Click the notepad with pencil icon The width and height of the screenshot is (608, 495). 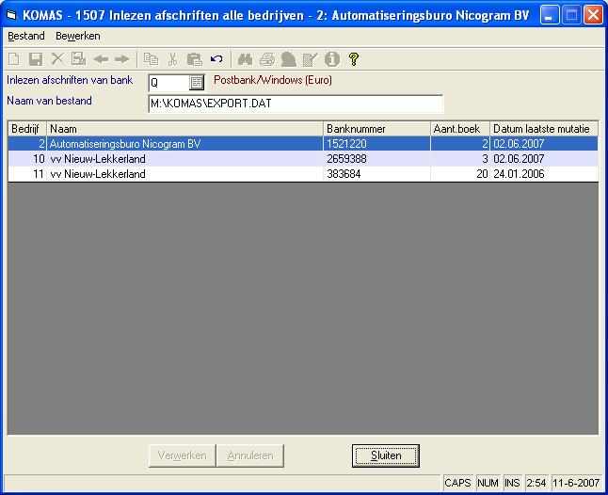pyautogui.click(x=311, y=59)
